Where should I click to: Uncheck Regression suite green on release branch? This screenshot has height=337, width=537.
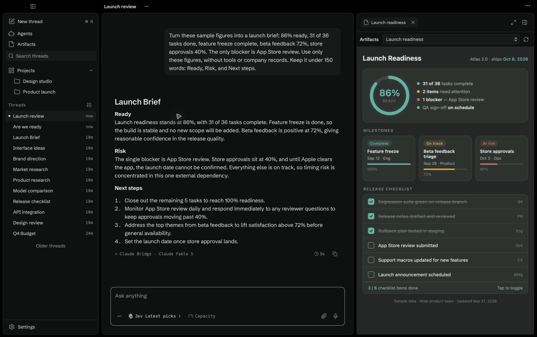point(371,202)
